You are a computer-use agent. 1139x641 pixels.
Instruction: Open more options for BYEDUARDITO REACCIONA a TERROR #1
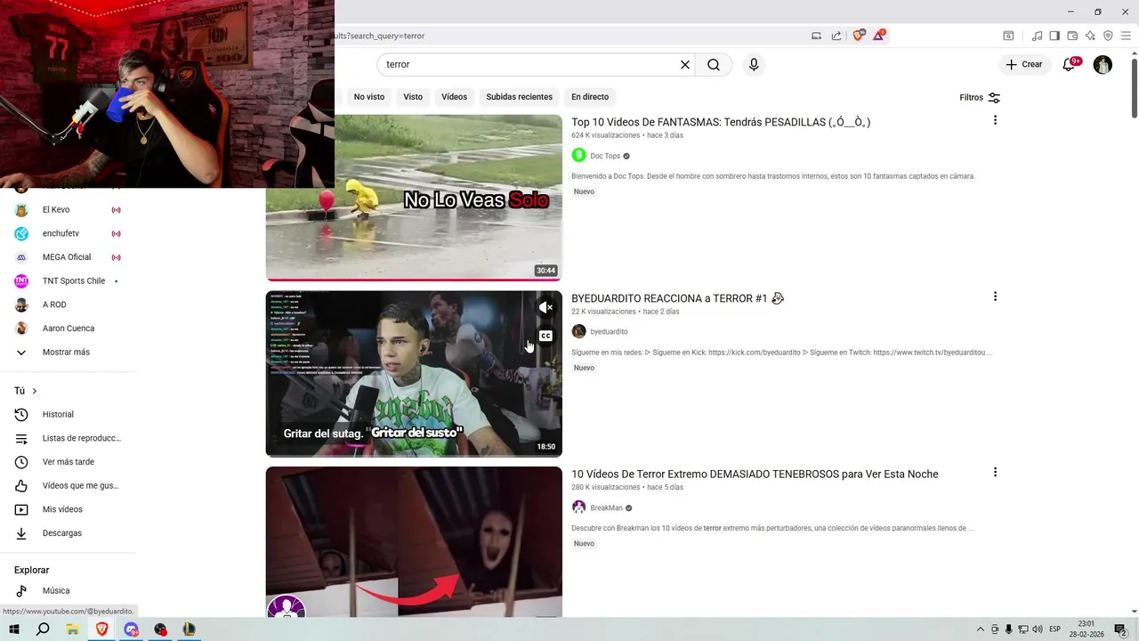click(x=995, y=296)
